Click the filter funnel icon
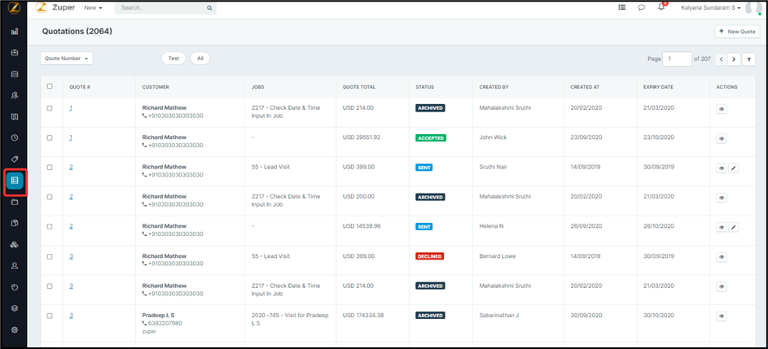 coord(750,59)
